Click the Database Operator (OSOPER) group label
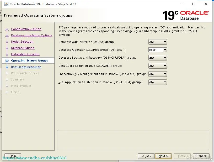This screenshot has width=214, height=162. [x=91, y=50]
